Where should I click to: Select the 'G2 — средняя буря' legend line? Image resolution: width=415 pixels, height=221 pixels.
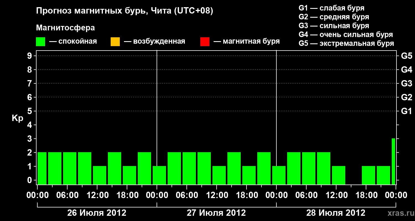[334, 17]
